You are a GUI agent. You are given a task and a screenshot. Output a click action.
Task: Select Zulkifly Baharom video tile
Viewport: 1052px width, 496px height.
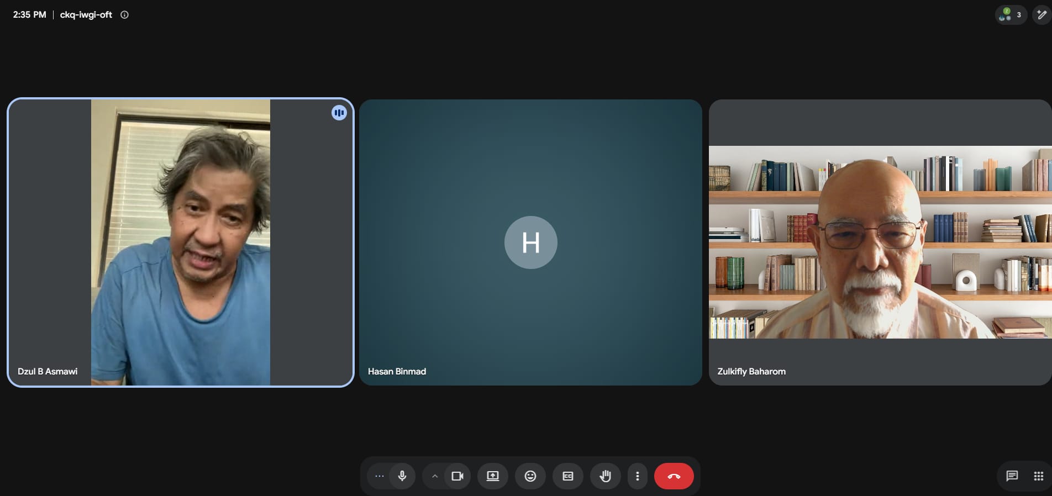(880, 242)
